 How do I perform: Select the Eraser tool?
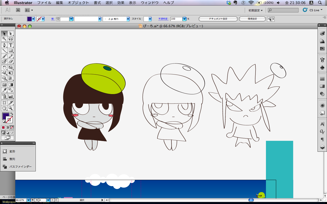click(x=11, y=61)
